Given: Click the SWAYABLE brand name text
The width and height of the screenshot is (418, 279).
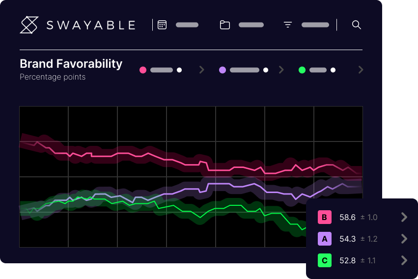Looking at the screenshot, I should (x=91, y=25).
